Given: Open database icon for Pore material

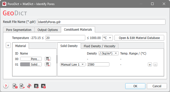Looking at the screenshot, I should (x=48, y=59).
